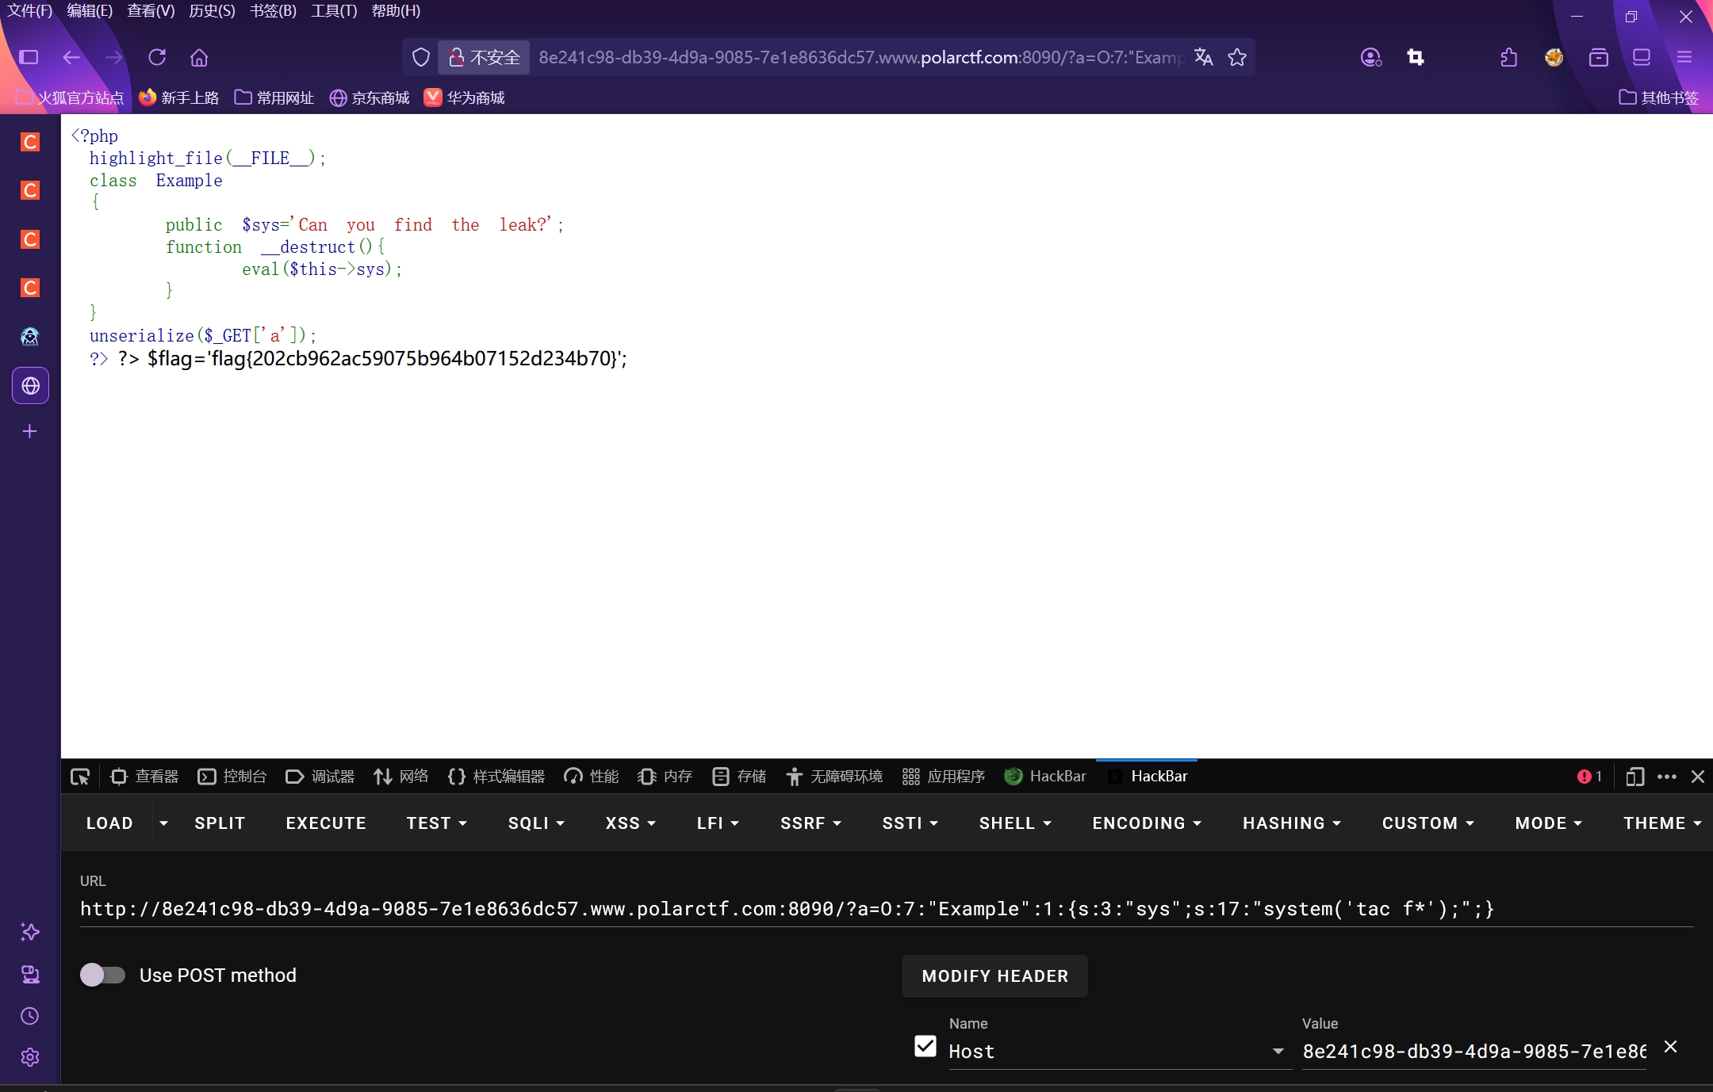Viewport: 1713px width, 1092px height.
Task: Expand the Host header name dropdown
Action: [1278, 1052]
